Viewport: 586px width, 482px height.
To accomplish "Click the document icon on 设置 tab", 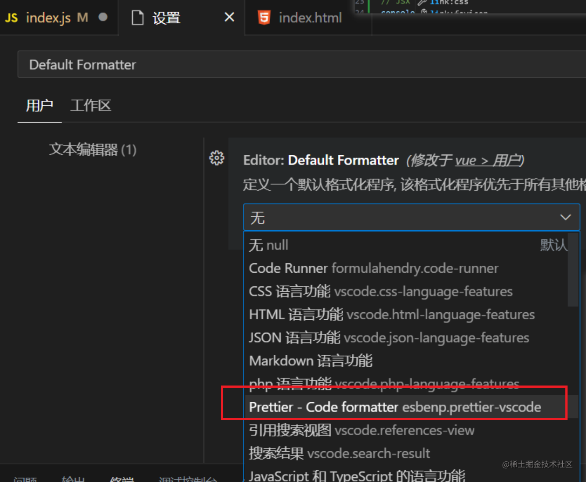I will (x=137, y=18).
